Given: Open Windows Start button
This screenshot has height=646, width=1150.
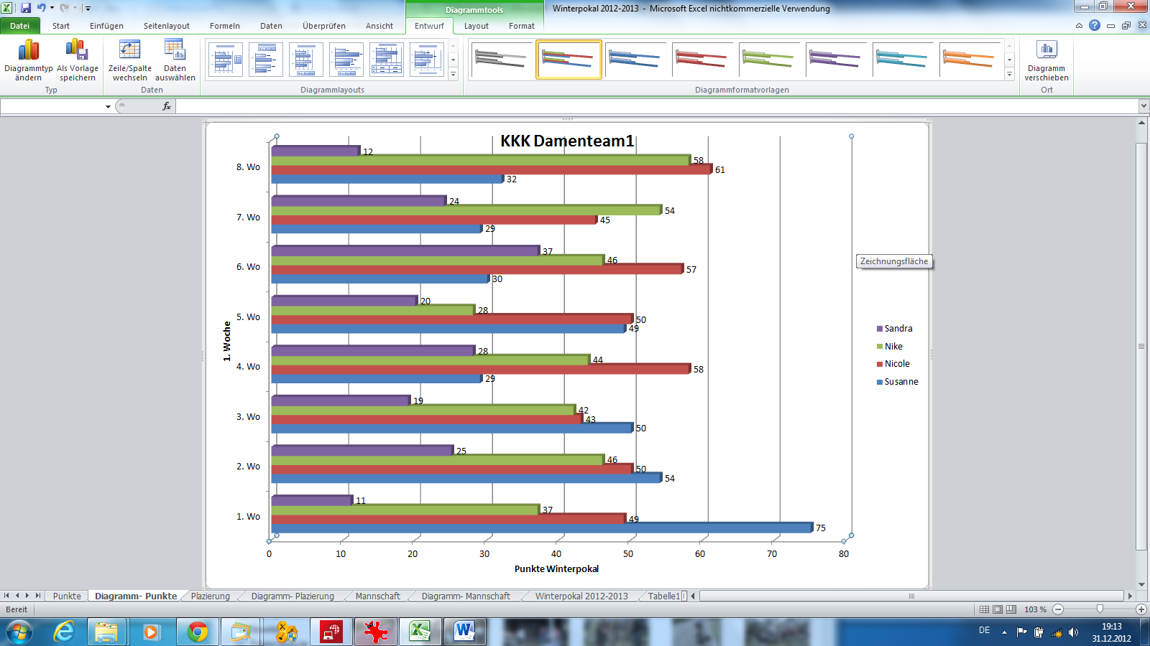Looking at the screenshot, I should (19, 632).
